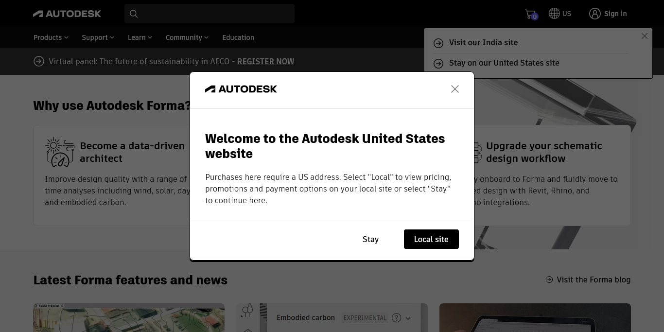Click Upgrade your schematic design workflow heading
The height and width of the screenshot is (332, 664).
pyautogui.click(x=544, y=152)
